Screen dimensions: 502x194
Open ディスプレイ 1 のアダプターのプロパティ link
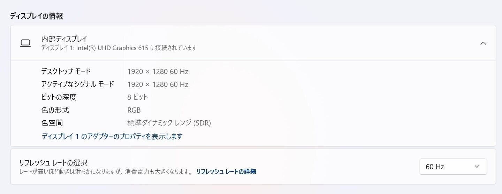point(112,136)
